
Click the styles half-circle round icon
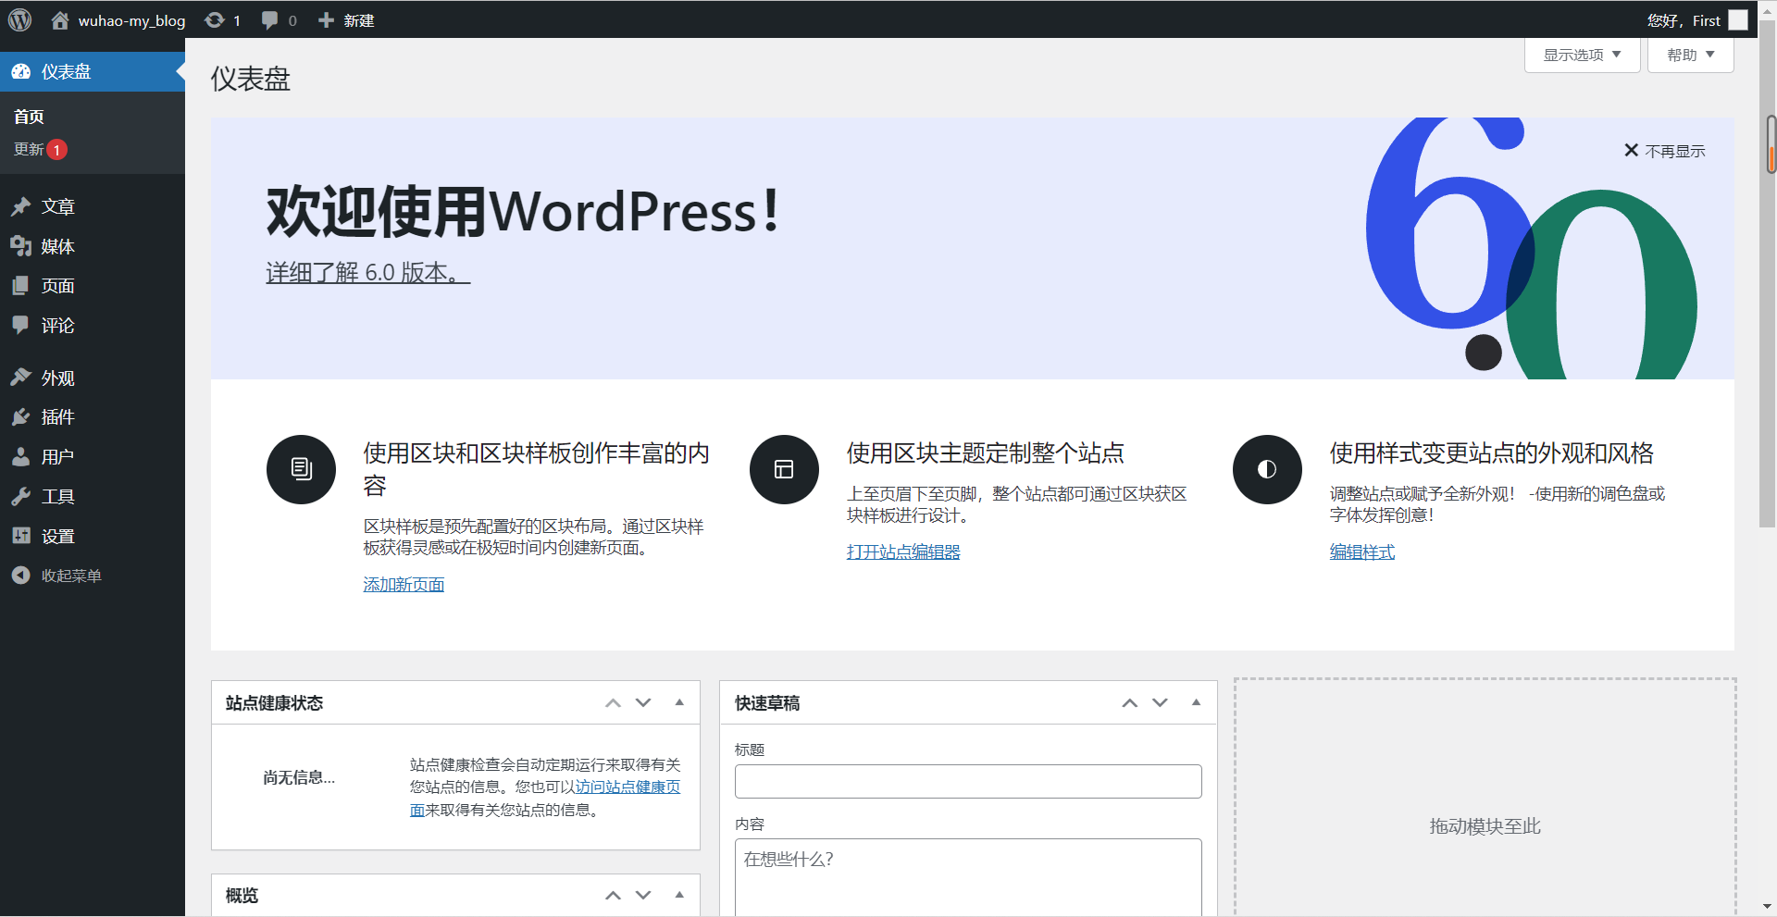coord(1267,469)
